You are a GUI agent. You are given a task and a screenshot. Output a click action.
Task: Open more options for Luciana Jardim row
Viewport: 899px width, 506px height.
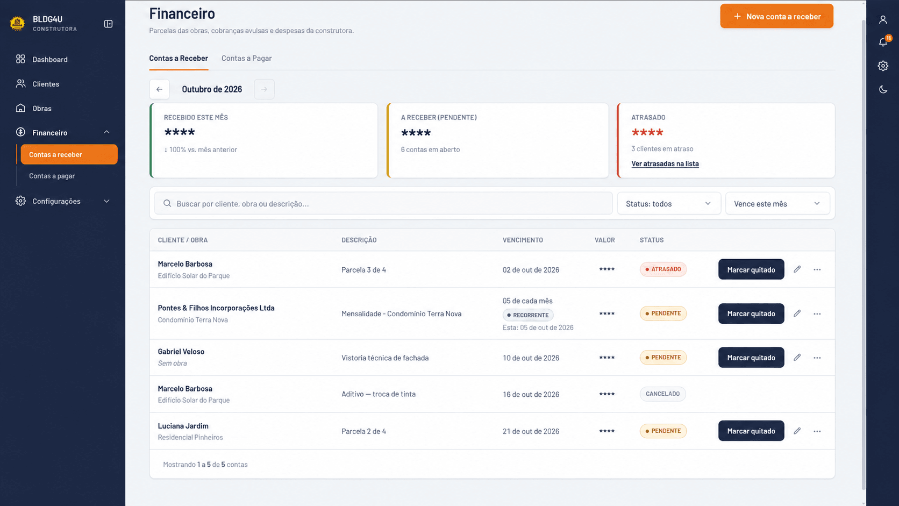click(x=817, y=431)
